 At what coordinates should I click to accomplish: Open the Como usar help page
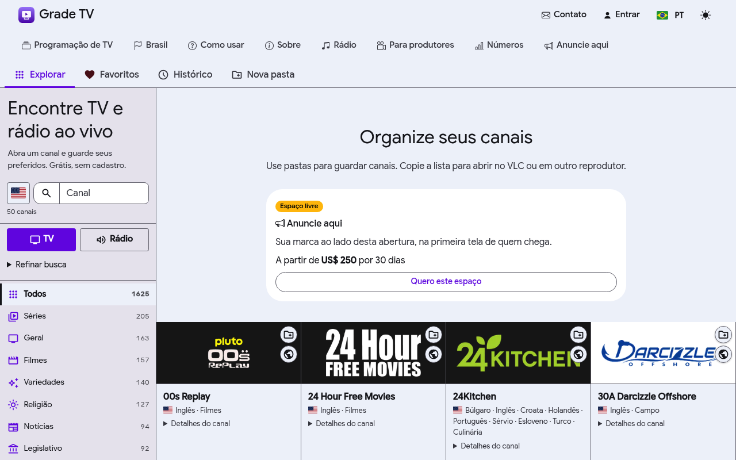click(216, 45)
